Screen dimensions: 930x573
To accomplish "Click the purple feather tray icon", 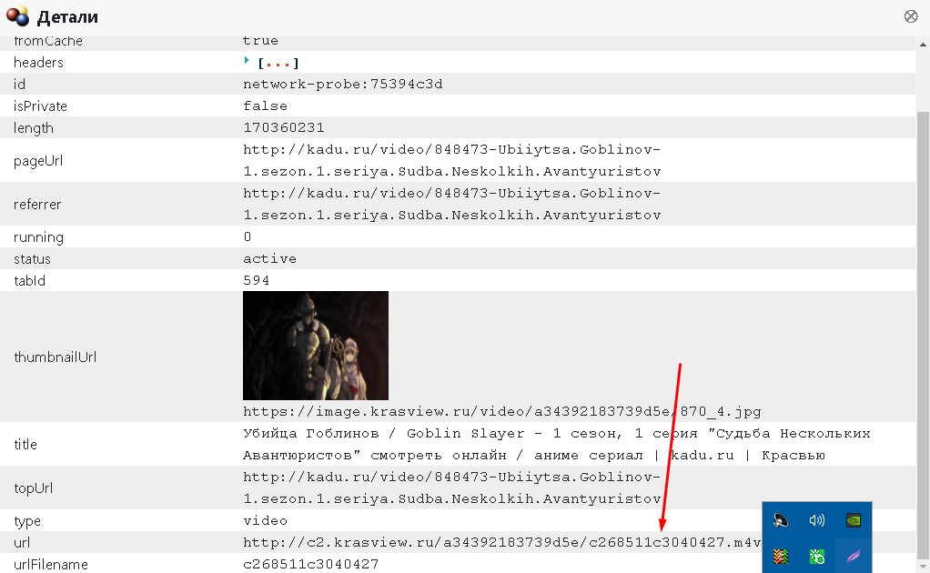I will coord(854,555).
